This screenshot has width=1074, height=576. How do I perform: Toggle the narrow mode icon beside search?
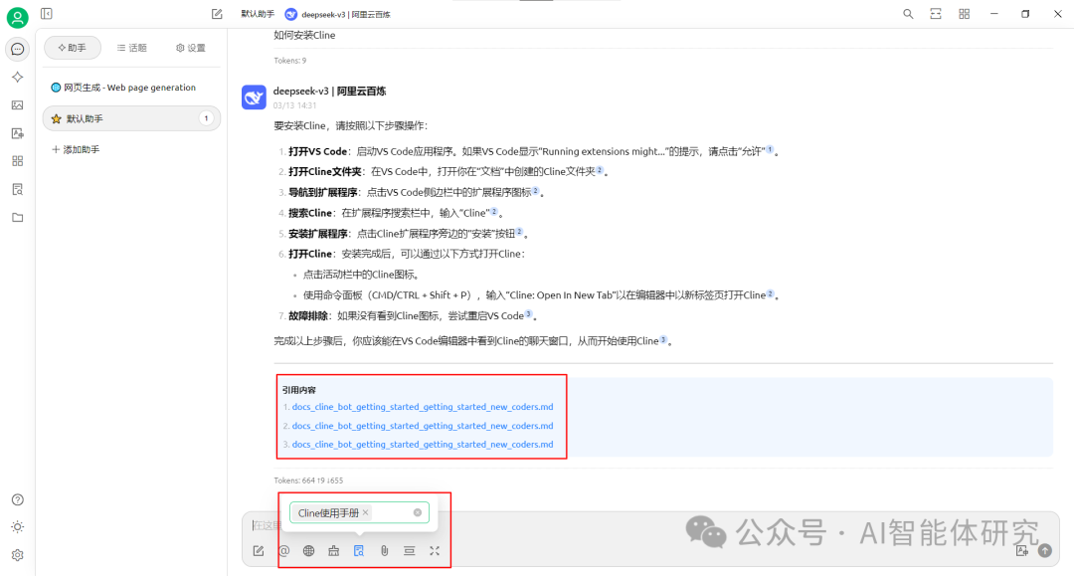click(936, 14)
